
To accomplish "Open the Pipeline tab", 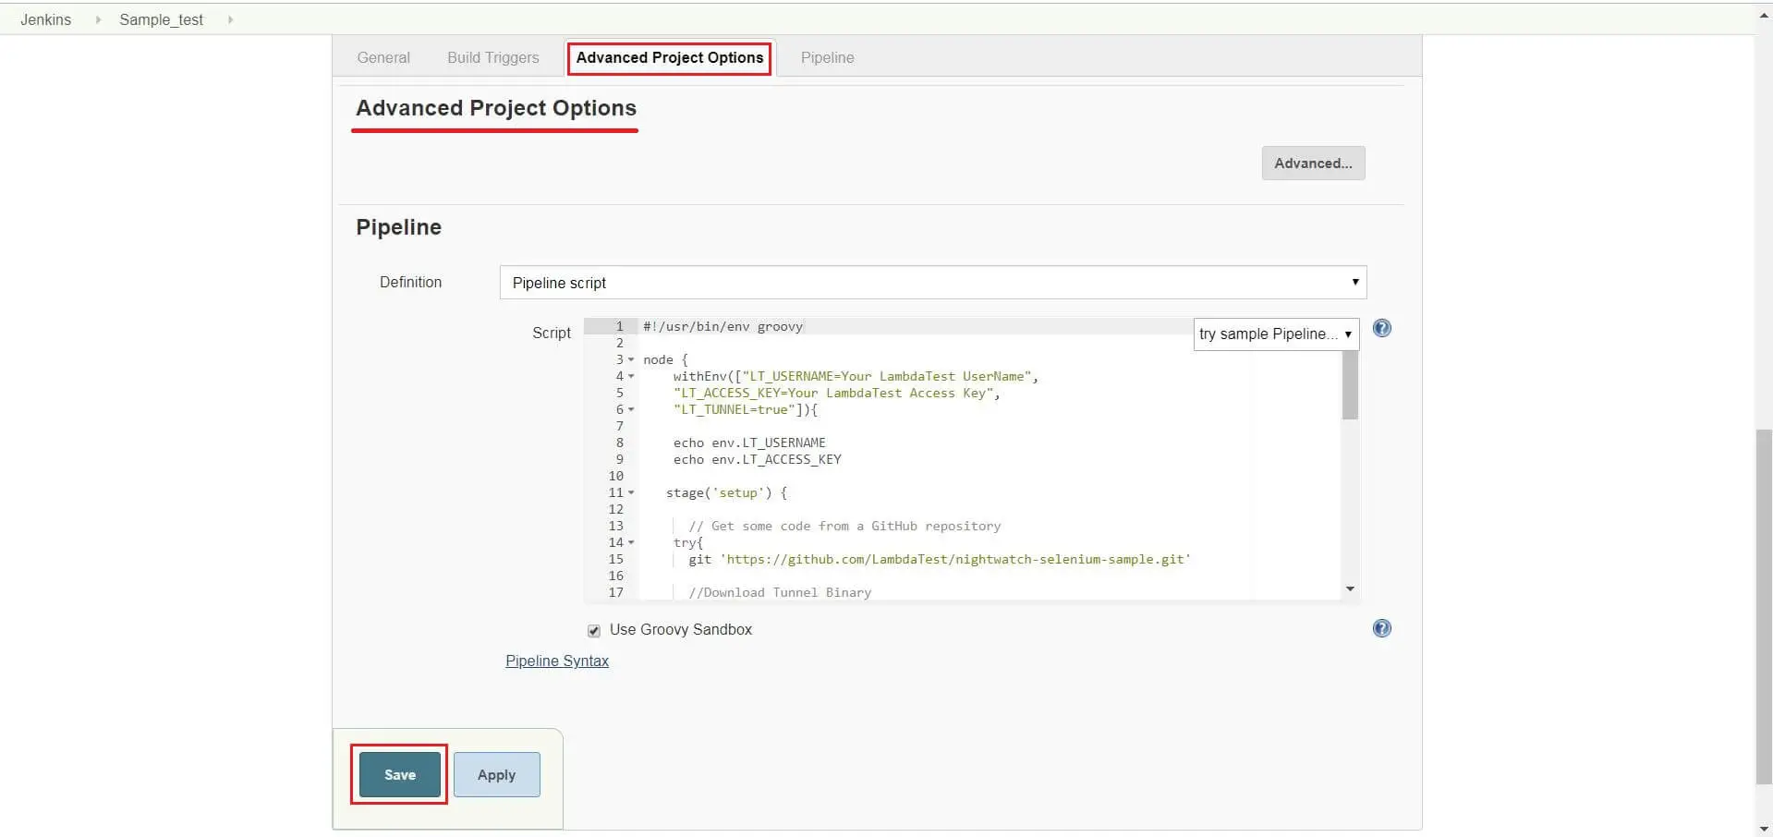I will pyautogui.click(x=826, y=57).
